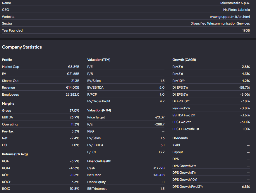Screen dimensions: 256x193
Task: Click the DPS Growth 10Yr row label
Action: [x=185, y=180]
